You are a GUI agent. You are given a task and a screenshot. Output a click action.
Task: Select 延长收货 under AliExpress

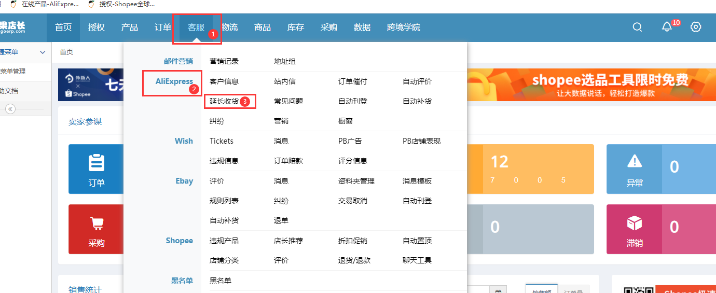click(x=224, y=101)
